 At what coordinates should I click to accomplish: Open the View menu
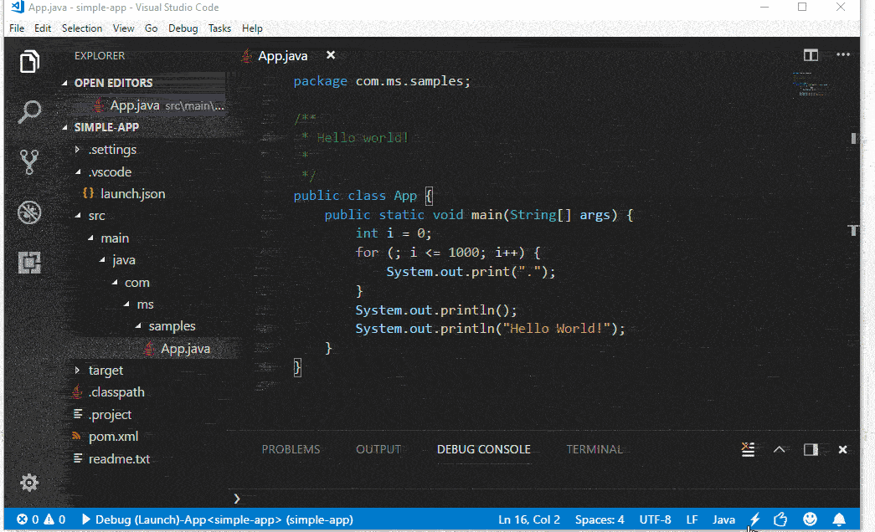[x=123, y=28]
